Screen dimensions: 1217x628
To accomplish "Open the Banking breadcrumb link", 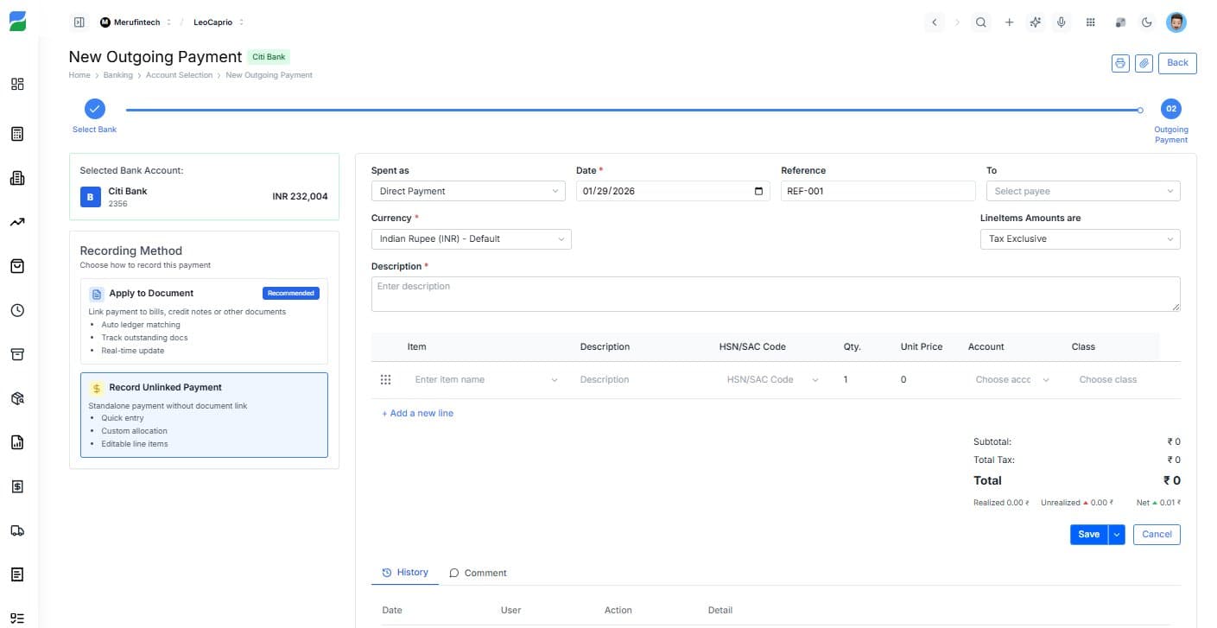I will coord(117,74).
